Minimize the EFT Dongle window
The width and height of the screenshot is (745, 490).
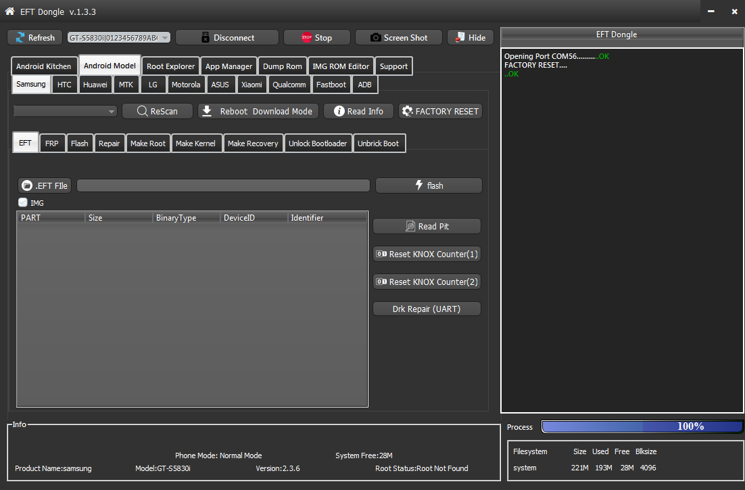[711, 11]
